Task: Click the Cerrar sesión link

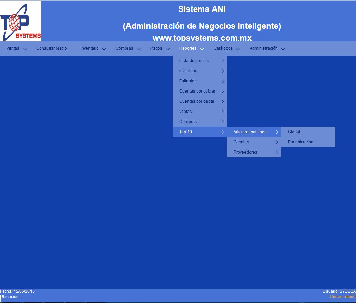Action: pyautogui.click(x=342, y=297)
